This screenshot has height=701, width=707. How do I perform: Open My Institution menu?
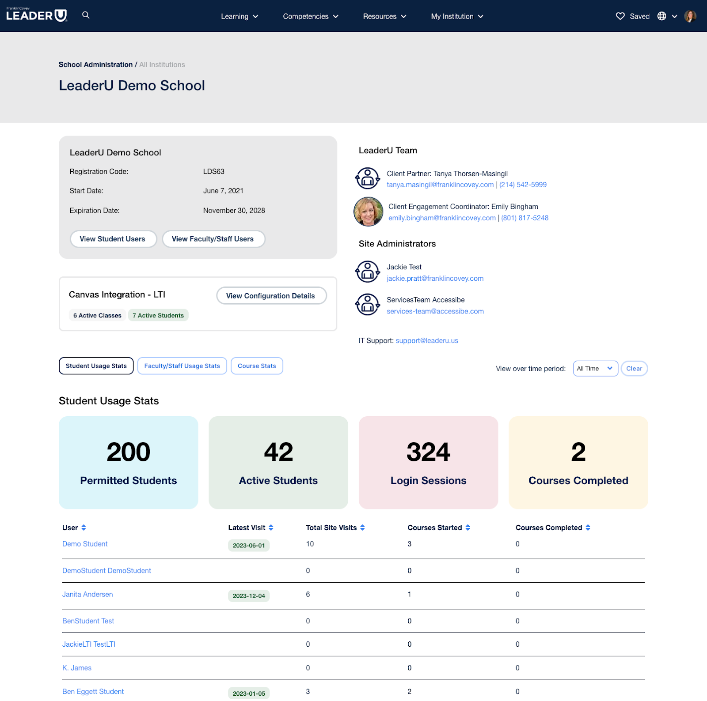point(457,16)
